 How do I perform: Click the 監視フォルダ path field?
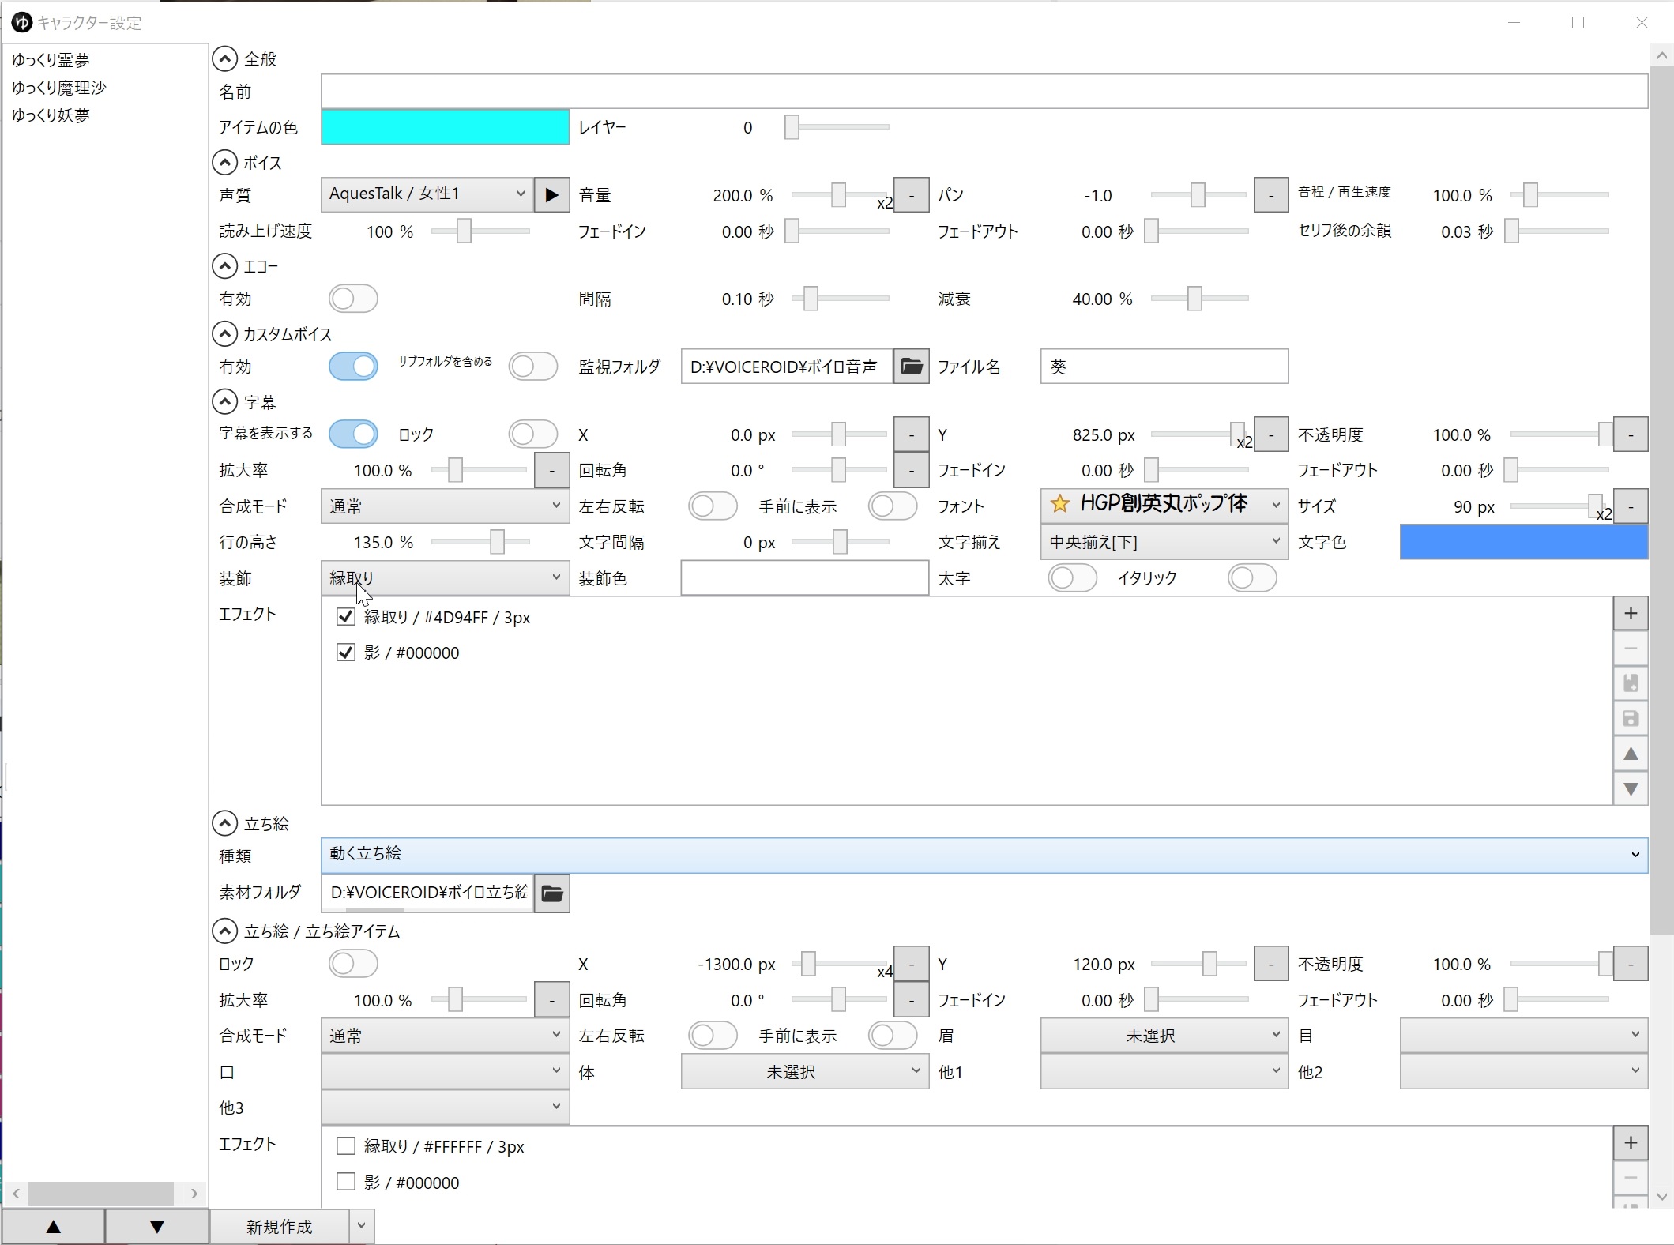point(787,367)
